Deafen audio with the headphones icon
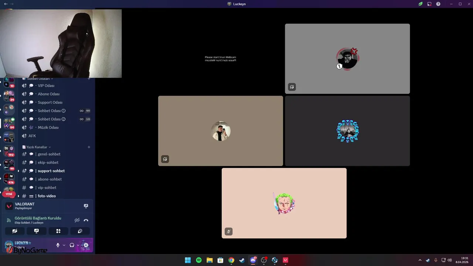The height and width of the screenshot is (266, 473). 72,245
